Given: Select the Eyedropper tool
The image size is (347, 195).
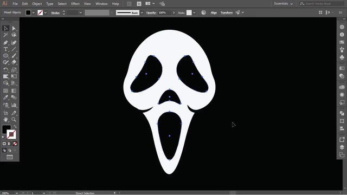Looking at the screenshot, I should (6, 97).
